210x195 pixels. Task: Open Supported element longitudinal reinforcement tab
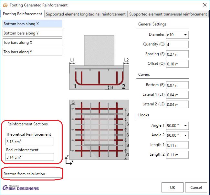[x=86, y=14]
